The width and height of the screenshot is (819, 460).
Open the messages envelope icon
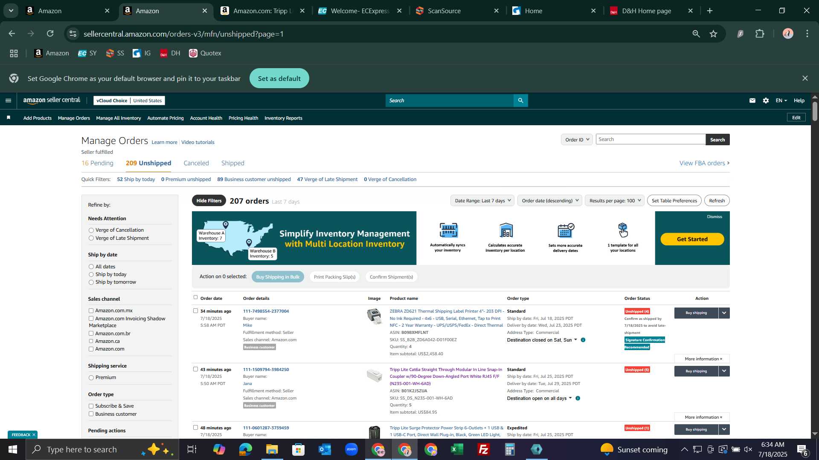point(752,101)
